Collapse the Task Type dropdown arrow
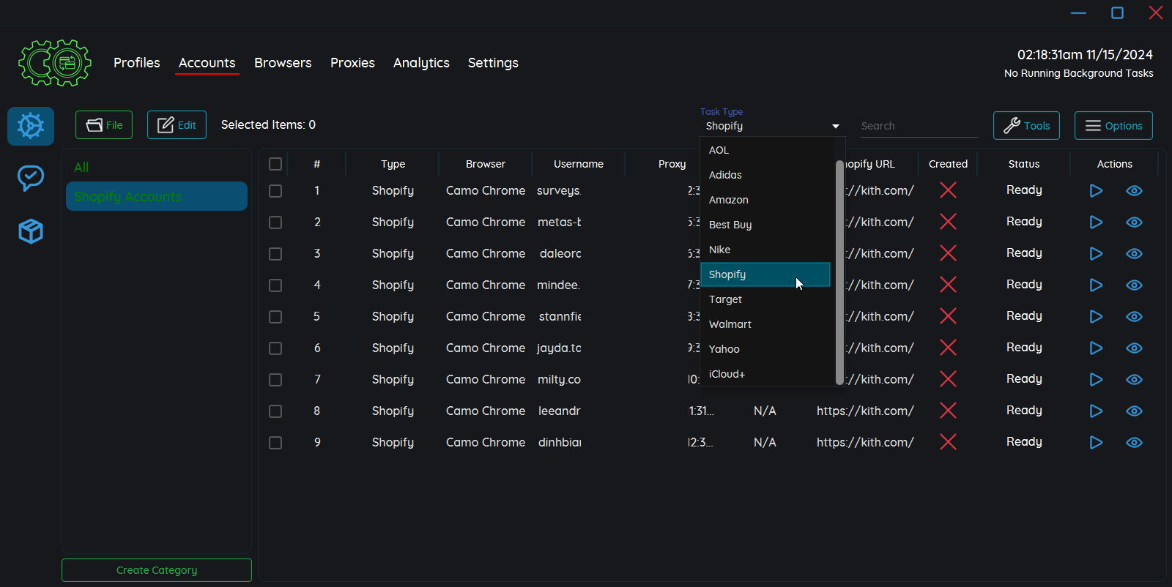The height and width of the screenshot is (587, 1172). pos(835,127)
